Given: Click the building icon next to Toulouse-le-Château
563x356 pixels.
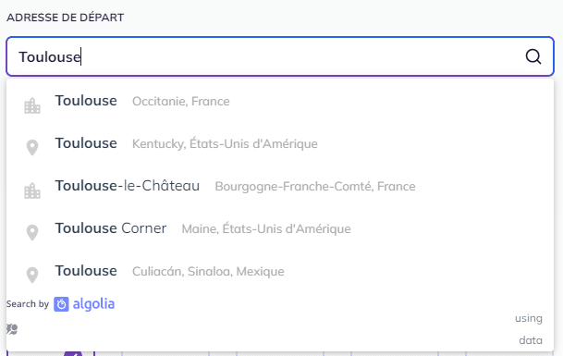Looking at the screenshot, I should point(32,190).
